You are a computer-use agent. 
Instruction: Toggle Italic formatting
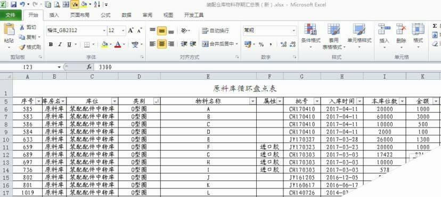click(x=60, y=45)
